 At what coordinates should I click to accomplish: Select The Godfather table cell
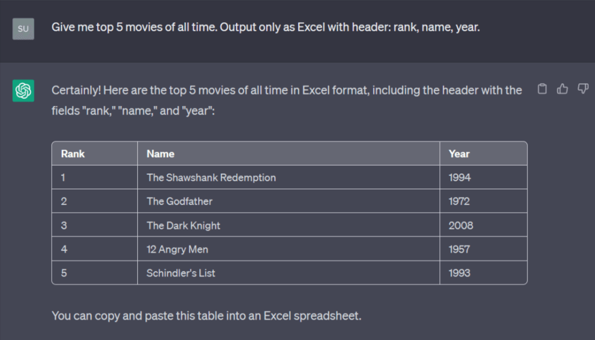coord(180,202)
